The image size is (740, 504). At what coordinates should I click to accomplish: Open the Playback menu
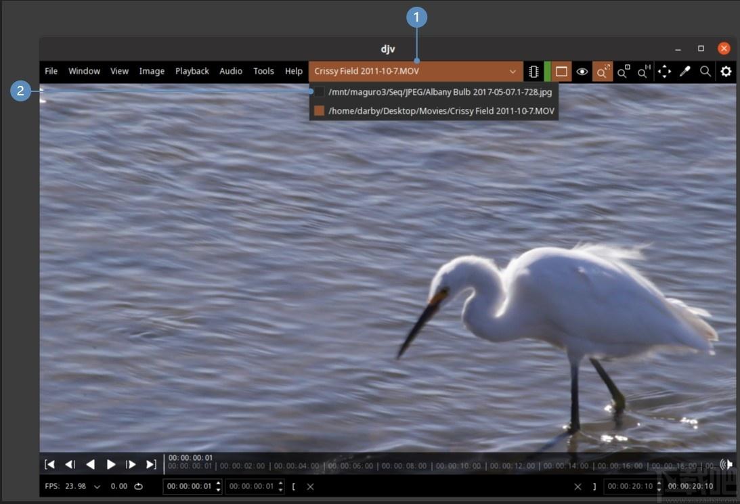point(192,71)
